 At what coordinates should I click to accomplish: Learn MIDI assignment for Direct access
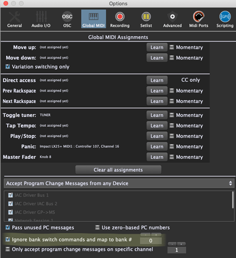[x=157, y=80]
